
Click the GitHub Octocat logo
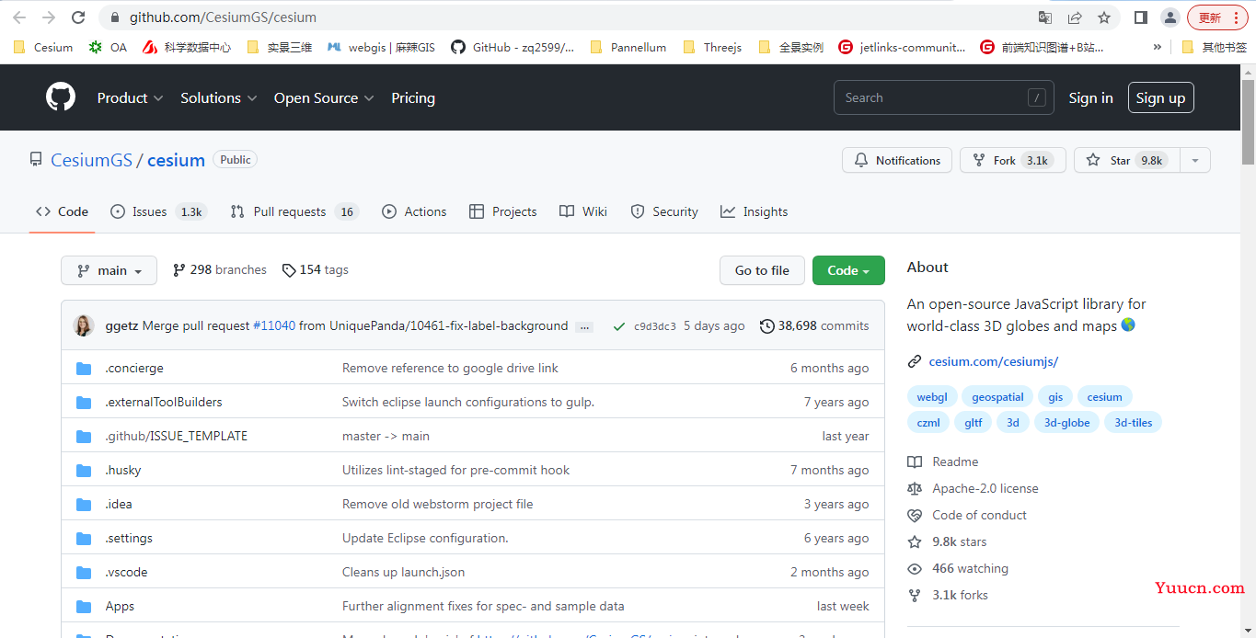point(61,97)
